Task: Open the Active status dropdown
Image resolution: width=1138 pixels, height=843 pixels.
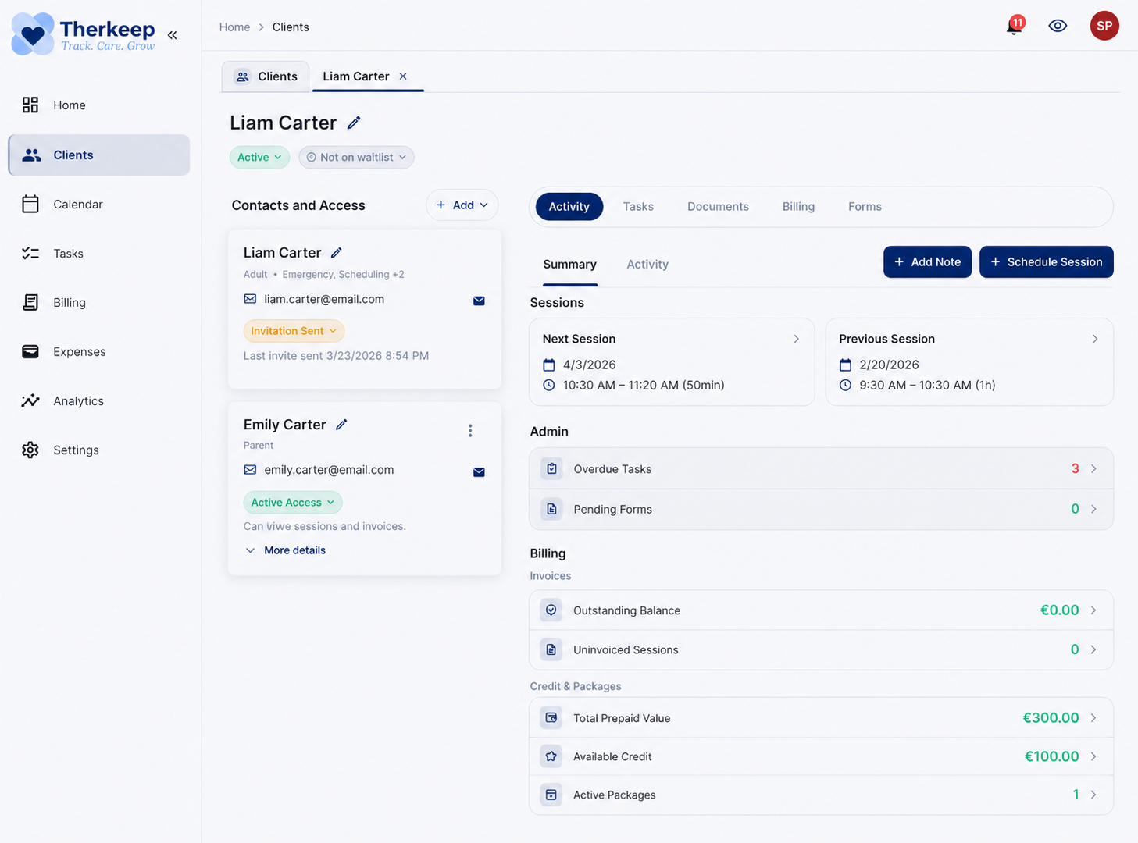Action: point(259,157)
